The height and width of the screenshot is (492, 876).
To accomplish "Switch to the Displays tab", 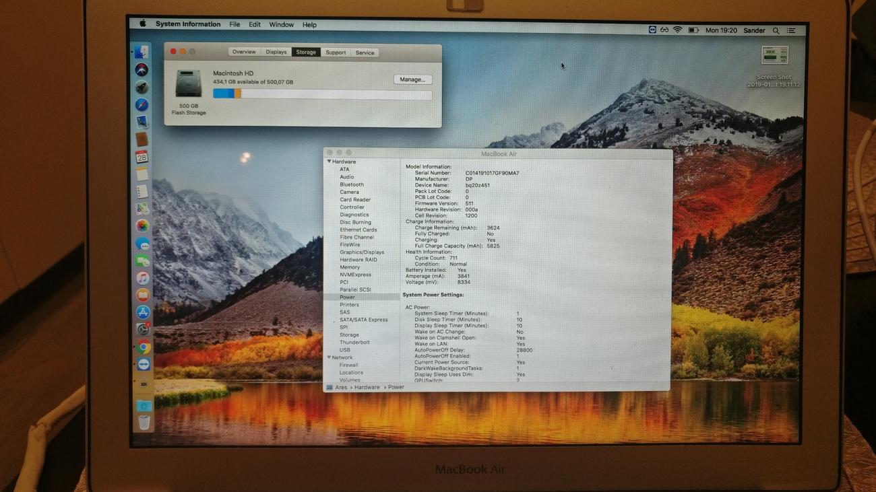I will (276, 52).
